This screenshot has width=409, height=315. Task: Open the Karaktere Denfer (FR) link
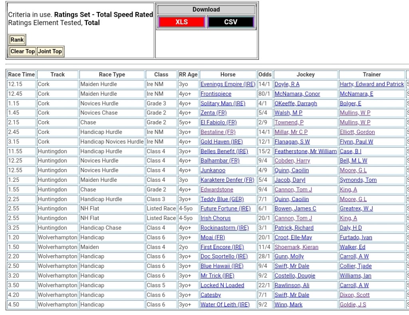pyautogui.click(x=227, y=180)
